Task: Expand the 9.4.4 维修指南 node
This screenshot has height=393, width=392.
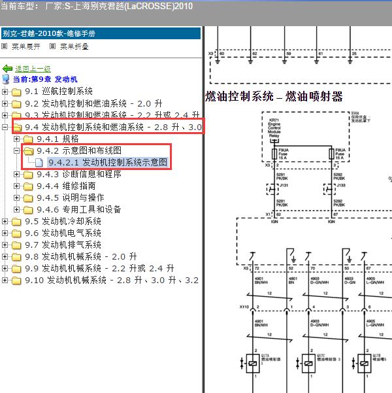Action: [x=16, y=186]
